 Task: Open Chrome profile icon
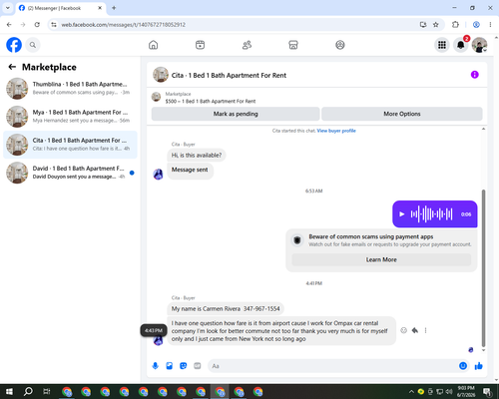476,25
